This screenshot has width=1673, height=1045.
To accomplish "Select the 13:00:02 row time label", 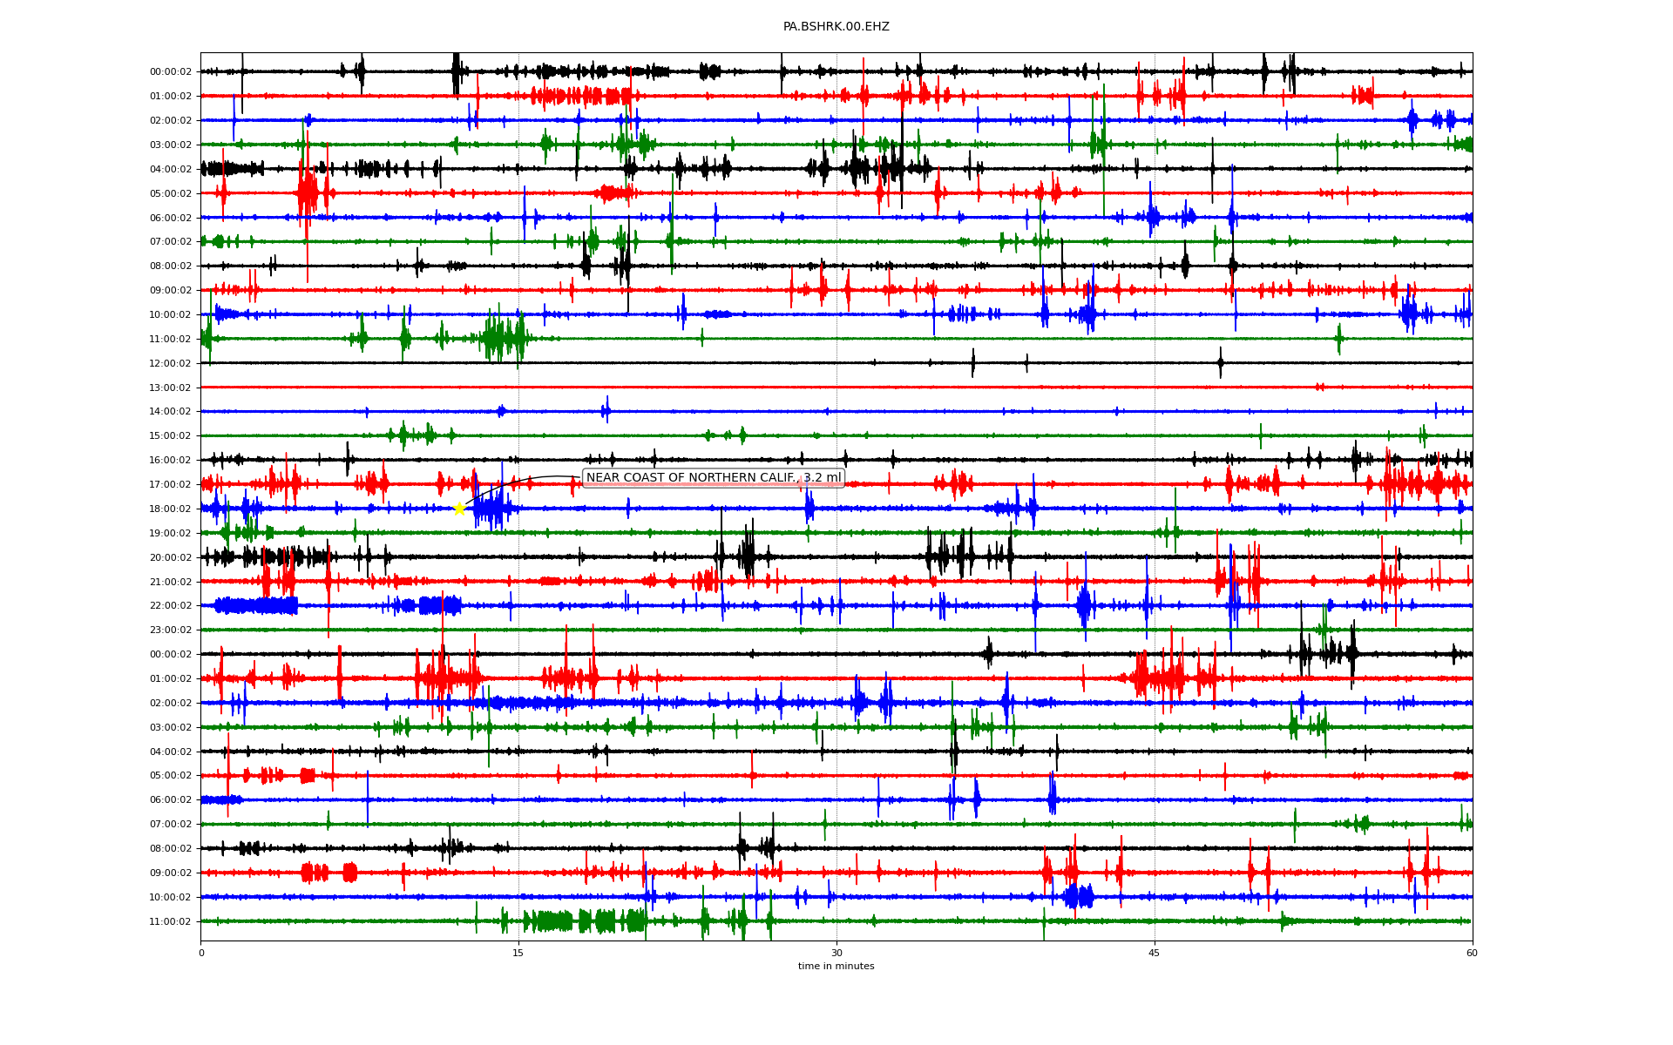I will 170,388.
